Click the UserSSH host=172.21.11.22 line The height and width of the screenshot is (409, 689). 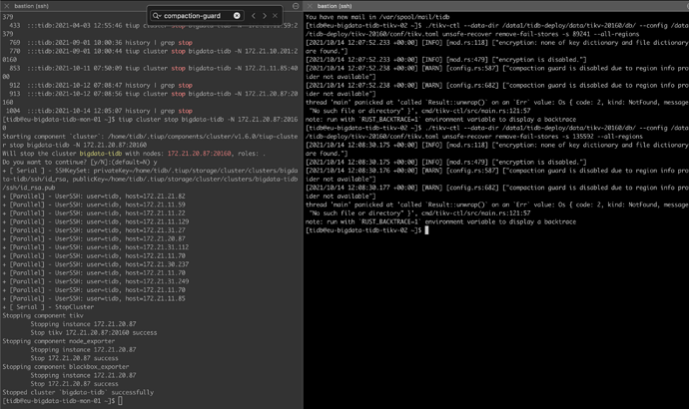tap(94, 213)
